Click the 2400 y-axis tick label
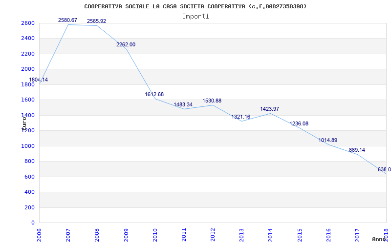This screenshot has width=391, height=244. [28, 39]
